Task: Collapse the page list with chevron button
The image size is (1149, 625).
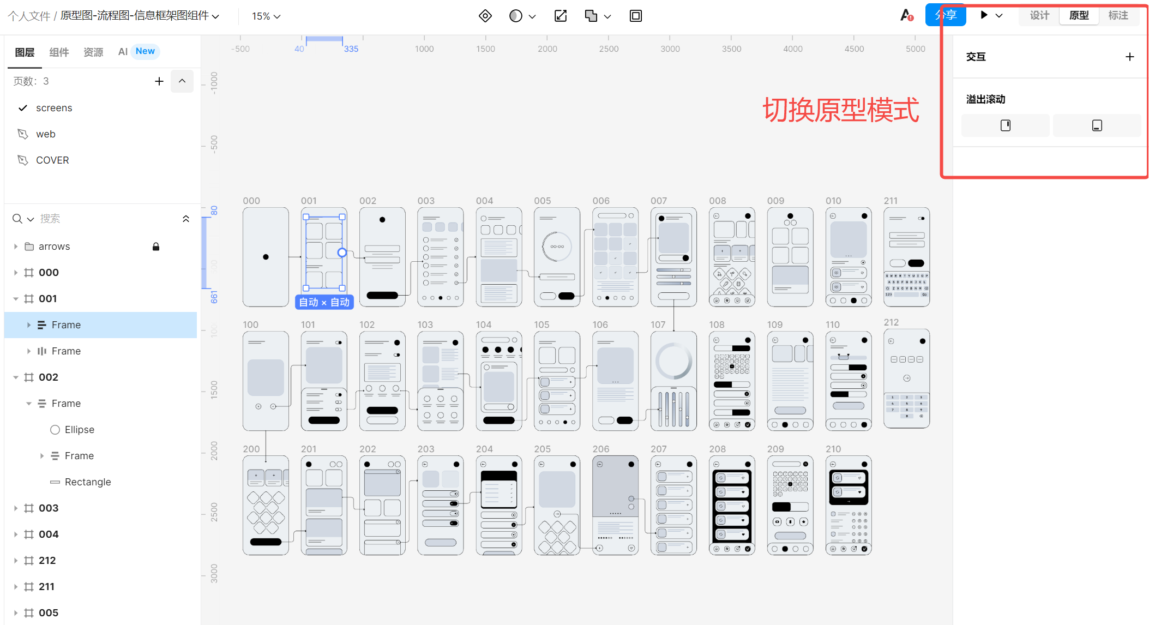Action: click(182, 81)
